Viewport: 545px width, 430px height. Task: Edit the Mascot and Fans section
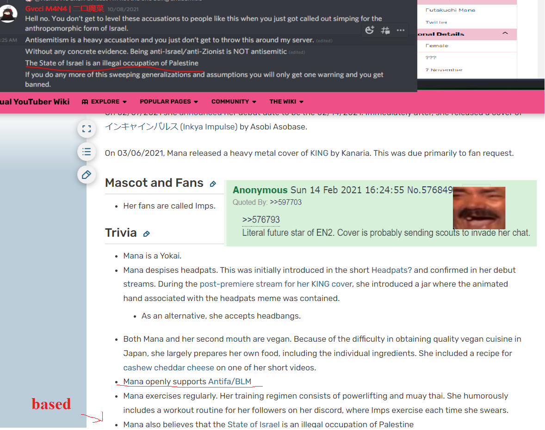tap(213, 184)
